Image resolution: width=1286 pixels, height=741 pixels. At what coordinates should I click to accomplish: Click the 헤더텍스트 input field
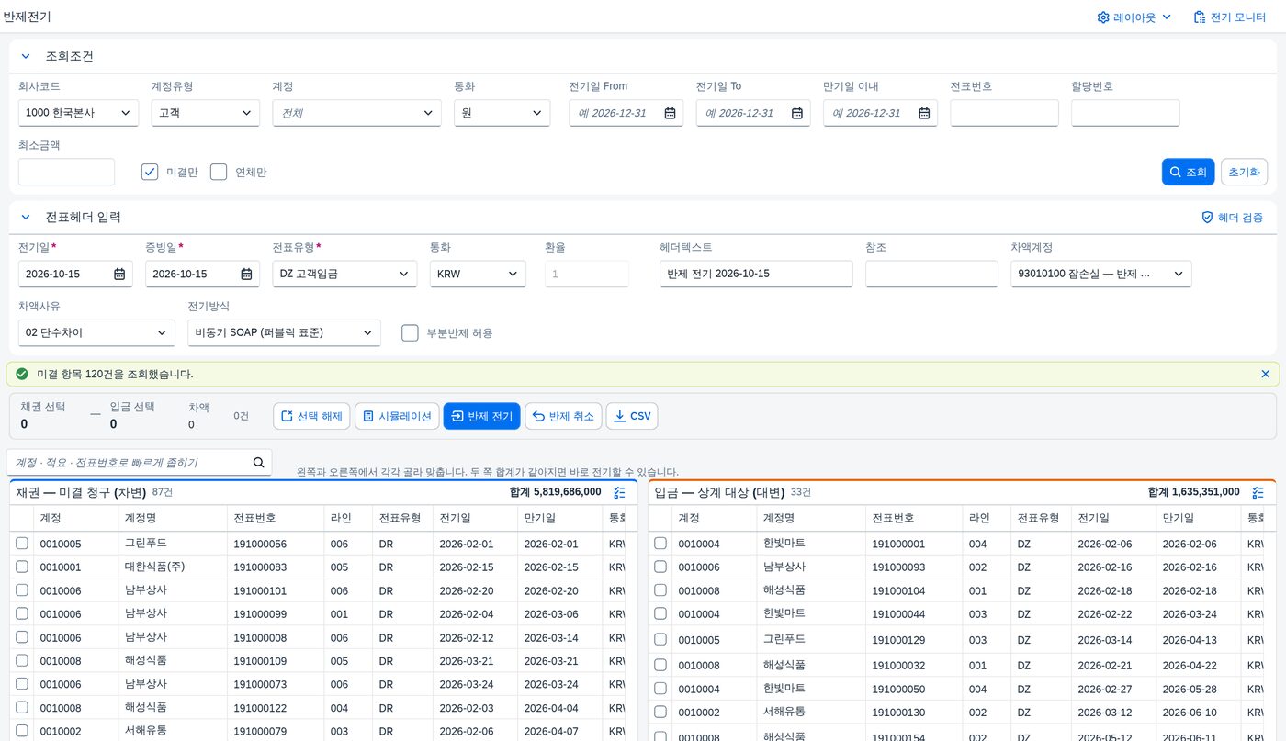tap(756, 274)
